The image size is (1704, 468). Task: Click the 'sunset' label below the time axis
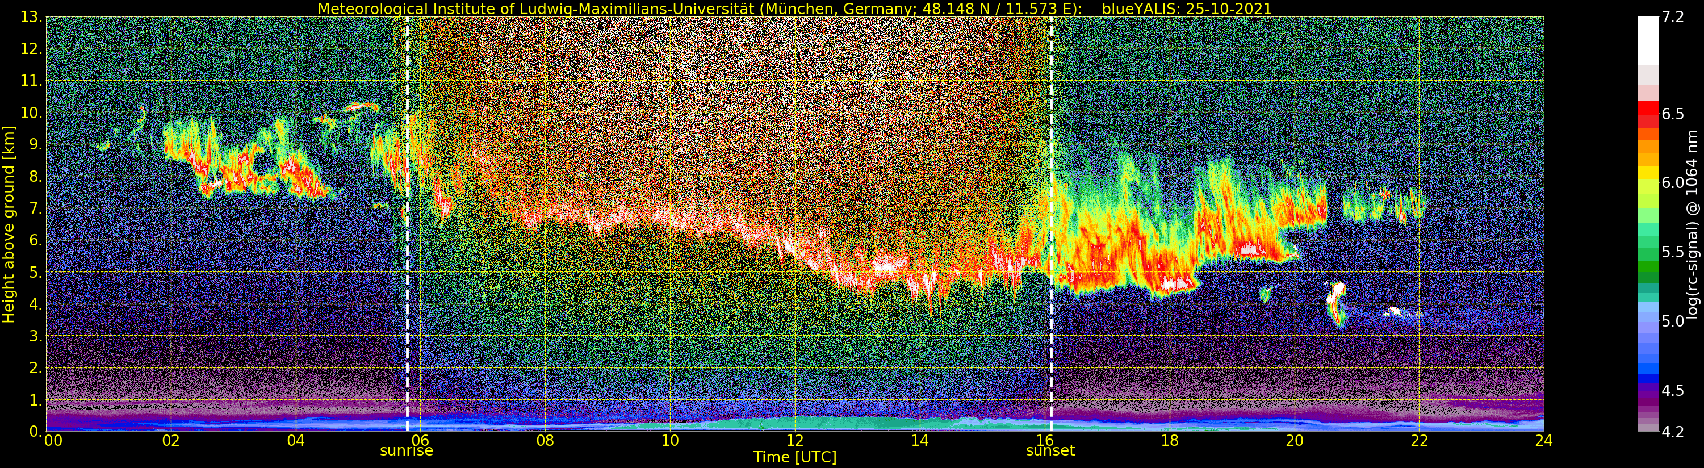pos(1050,451)
